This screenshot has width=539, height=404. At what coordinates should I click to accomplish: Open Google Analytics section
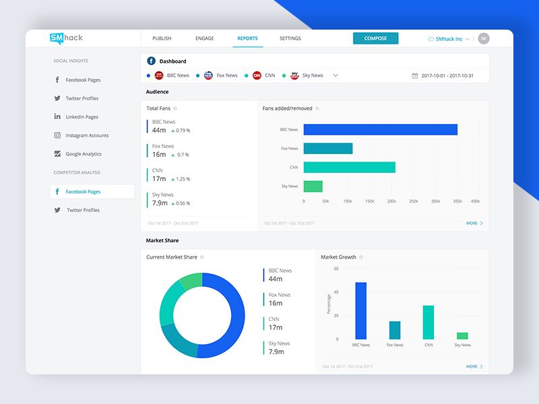(x=83, y=154)
